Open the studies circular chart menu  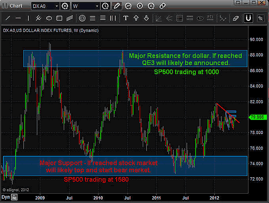[128, 6]
